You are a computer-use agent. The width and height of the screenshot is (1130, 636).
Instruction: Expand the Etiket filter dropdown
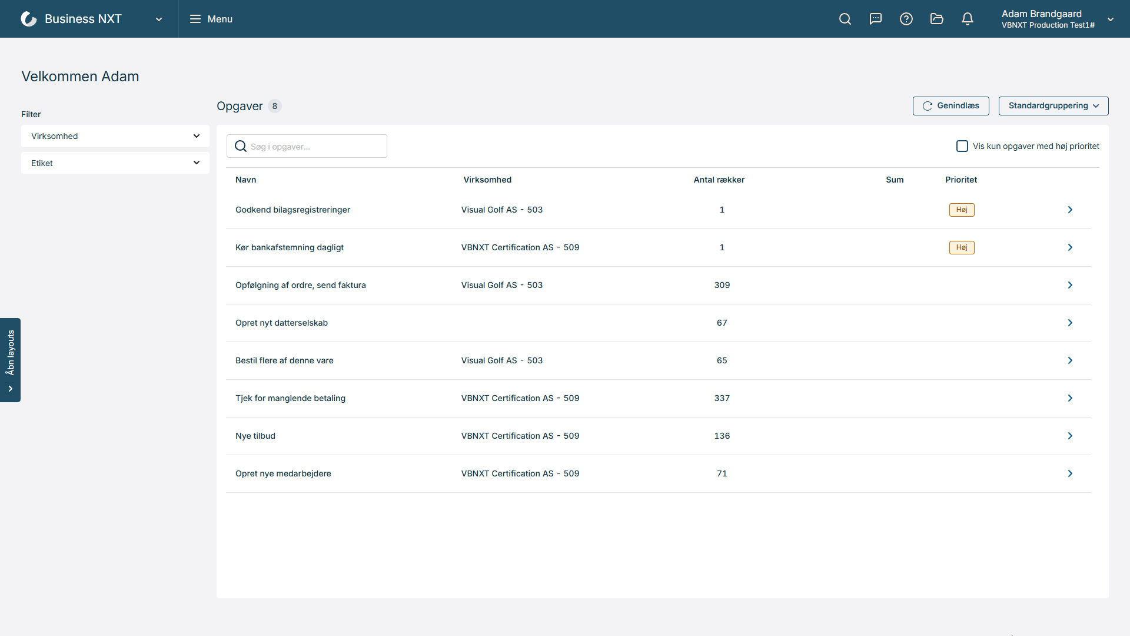click(x=115, y=163)
